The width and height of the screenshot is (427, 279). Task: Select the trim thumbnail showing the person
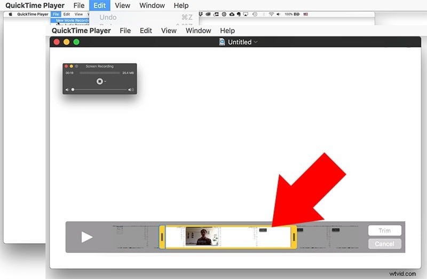click(x=202, y=236)
